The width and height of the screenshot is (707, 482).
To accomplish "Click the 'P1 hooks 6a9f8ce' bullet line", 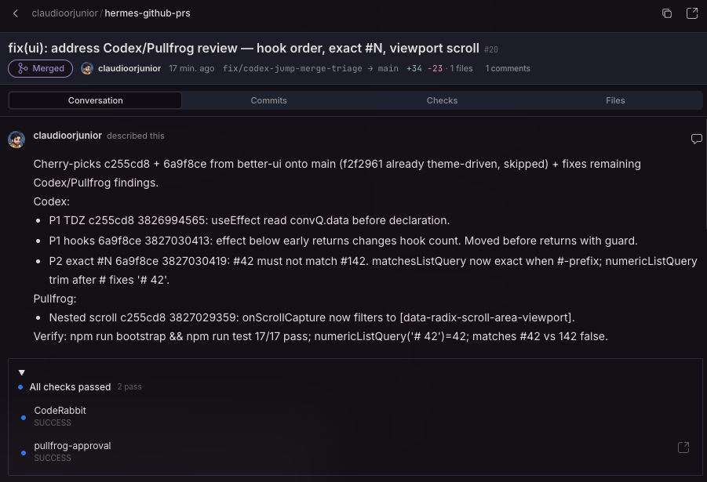I will tap(343, 241).
